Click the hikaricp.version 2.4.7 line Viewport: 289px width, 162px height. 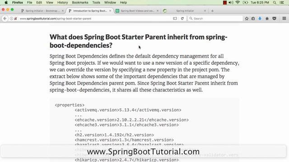pyautogui.click(x=126, y=160)
